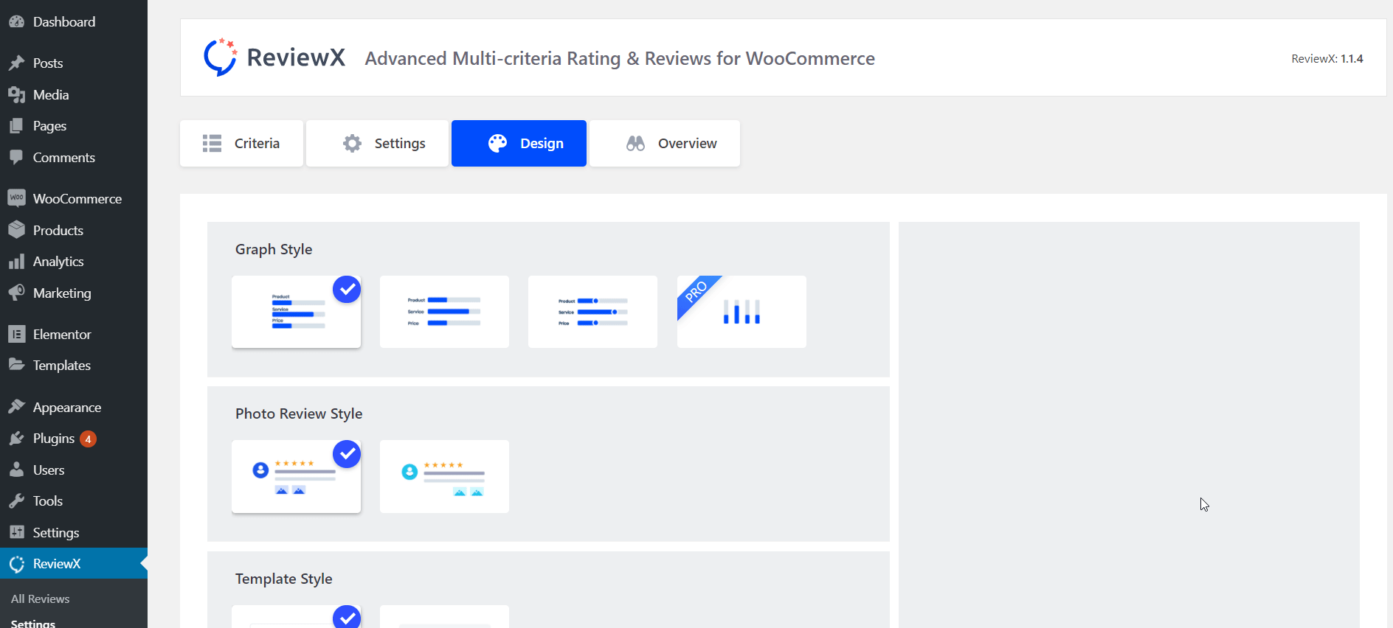This screenshot has width=1393, height=628.
Task: Click the Pages icon in sidebar
Action: coord(16,126)
